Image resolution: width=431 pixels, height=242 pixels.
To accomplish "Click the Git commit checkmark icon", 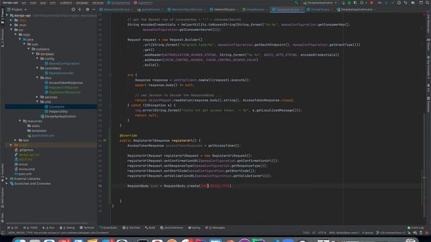I will (393, 3).
